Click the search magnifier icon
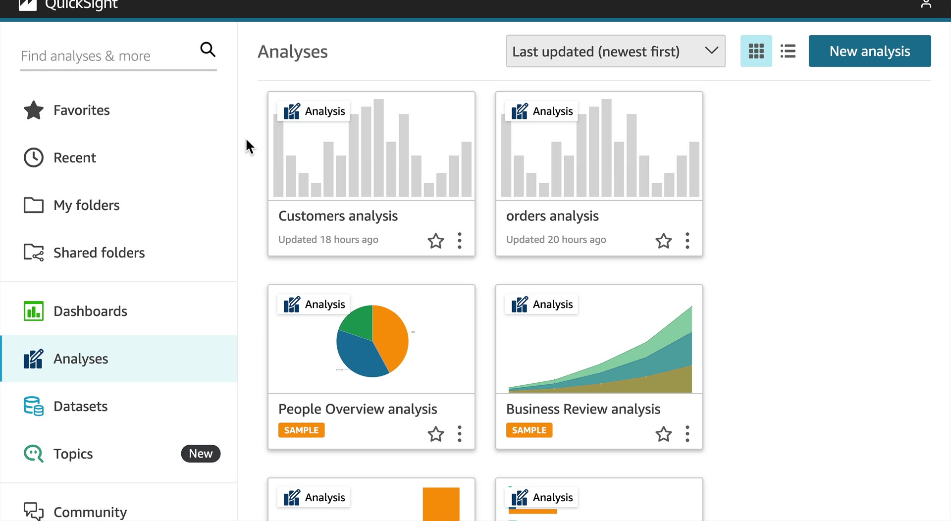Viewport: 951px width, 521px height. pyautogui.click(x=208, y=50)
